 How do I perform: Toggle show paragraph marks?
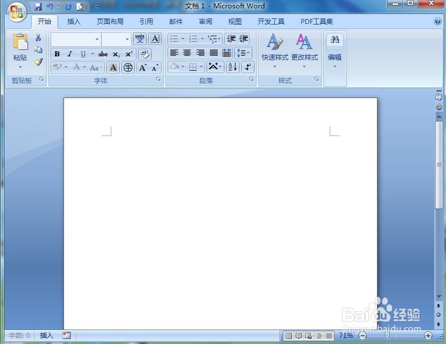coord(248,67)
